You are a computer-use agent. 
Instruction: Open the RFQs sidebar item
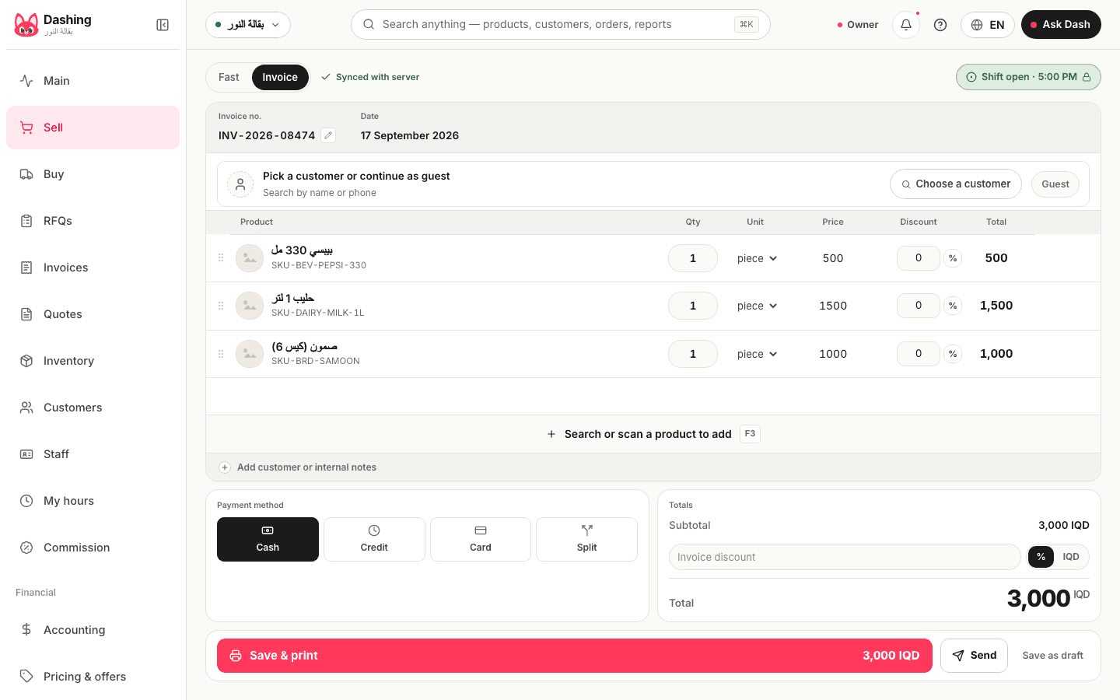click(93, 221)
